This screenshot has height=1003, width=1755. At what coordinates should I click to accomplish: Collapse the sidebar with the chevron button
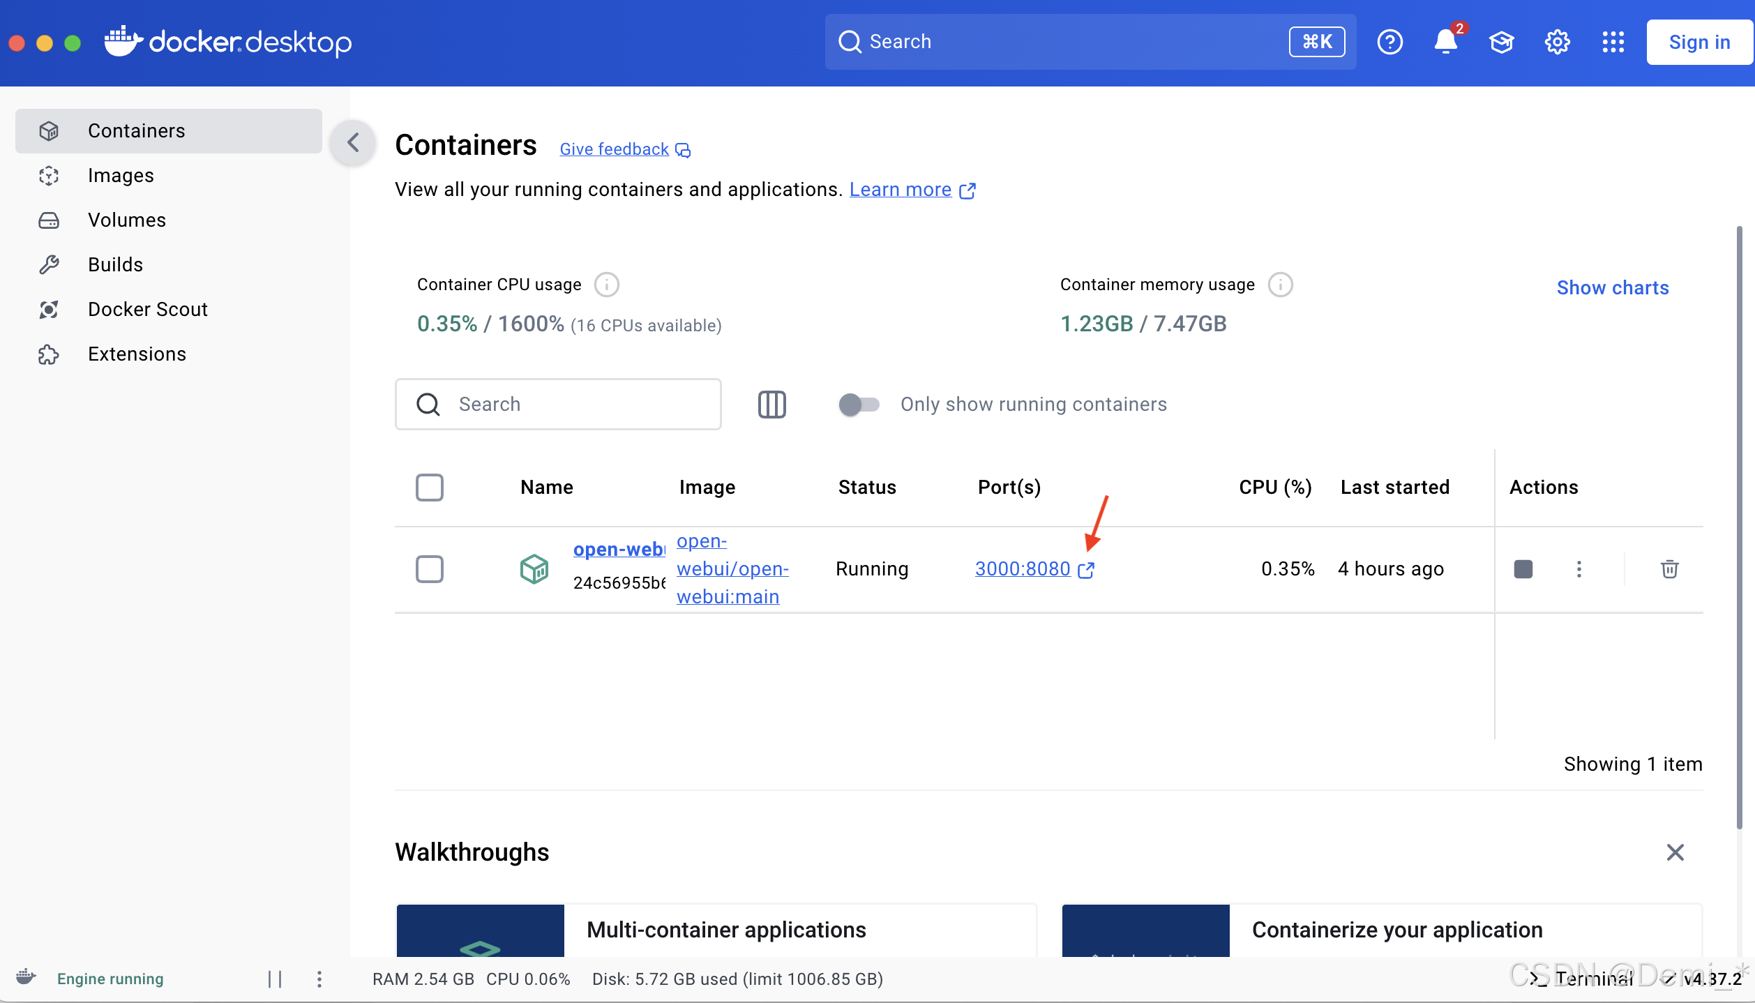point(353,143)
